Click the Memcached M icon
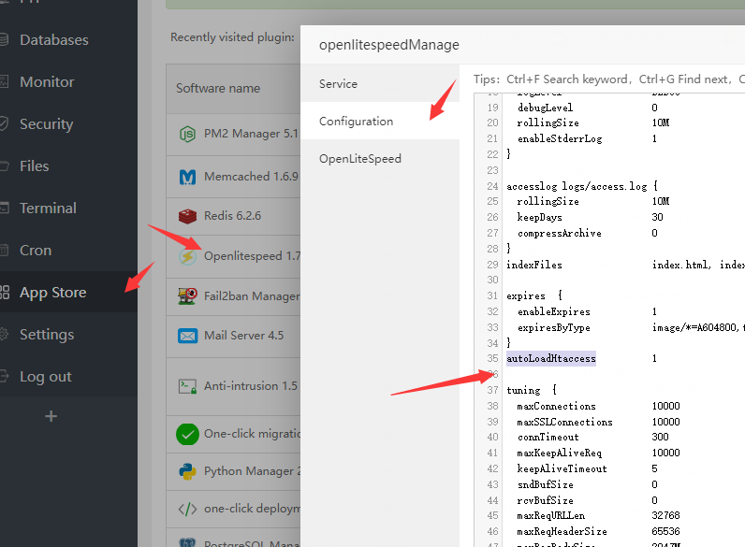 tap(188, 177)
